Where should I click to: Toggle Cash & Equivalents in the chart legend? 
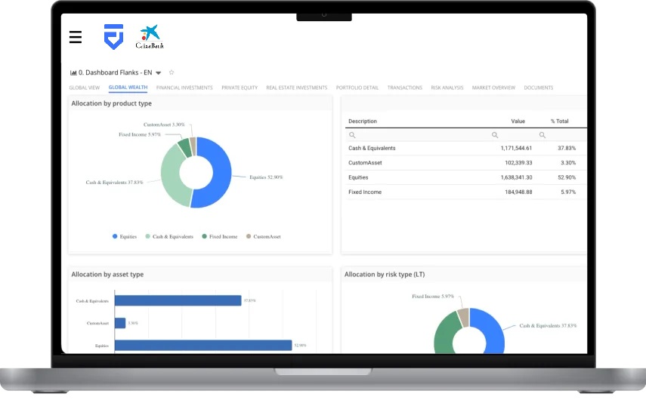169,236
